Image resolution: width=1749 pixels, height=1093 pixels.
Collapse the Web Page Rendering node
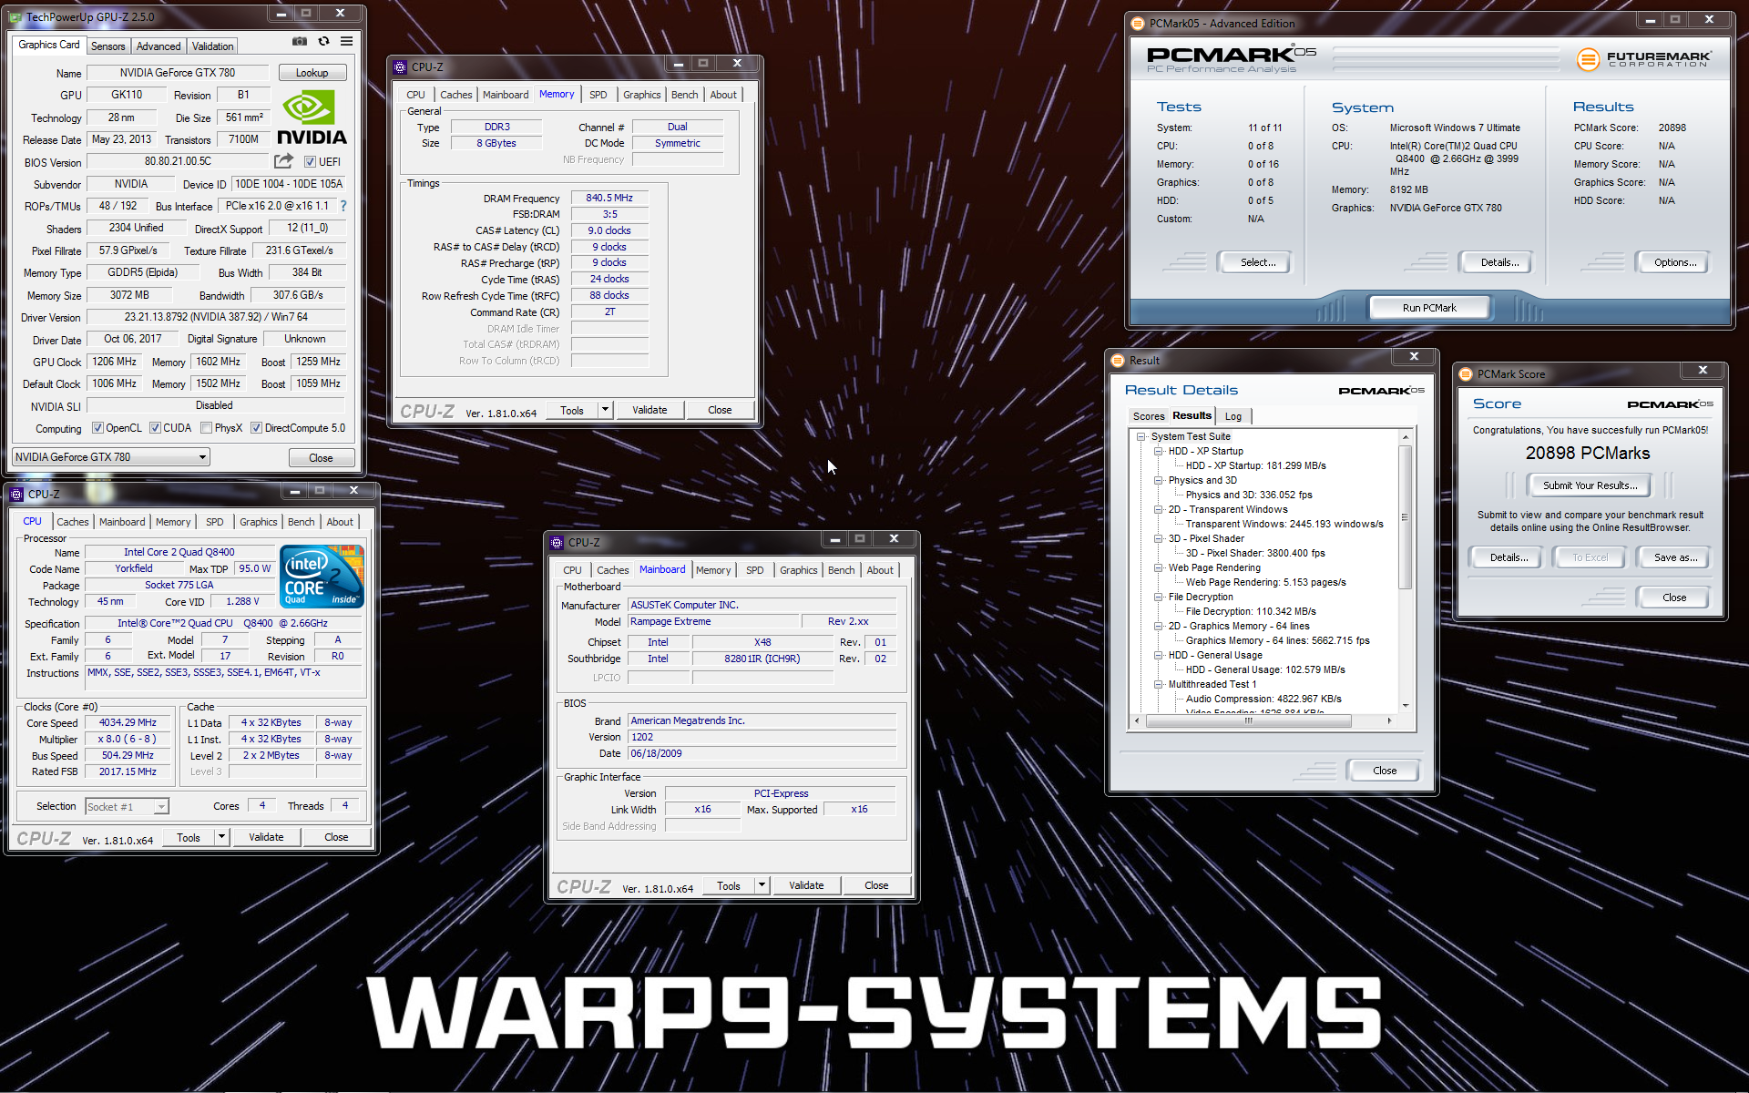tap(1159, 568)
